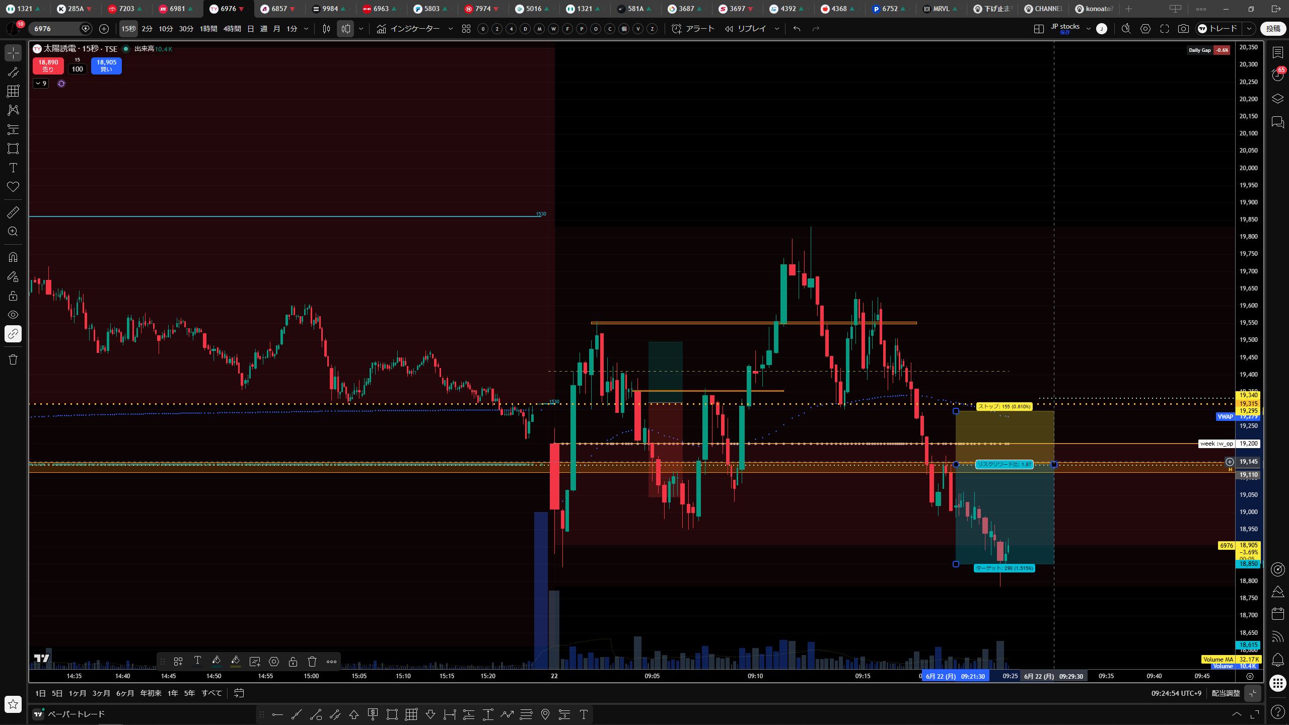Select the Fibonacci retracement tool
The height and width of the screenshot is (725, 1289).
pyautogui.click(x=13, y=91)
